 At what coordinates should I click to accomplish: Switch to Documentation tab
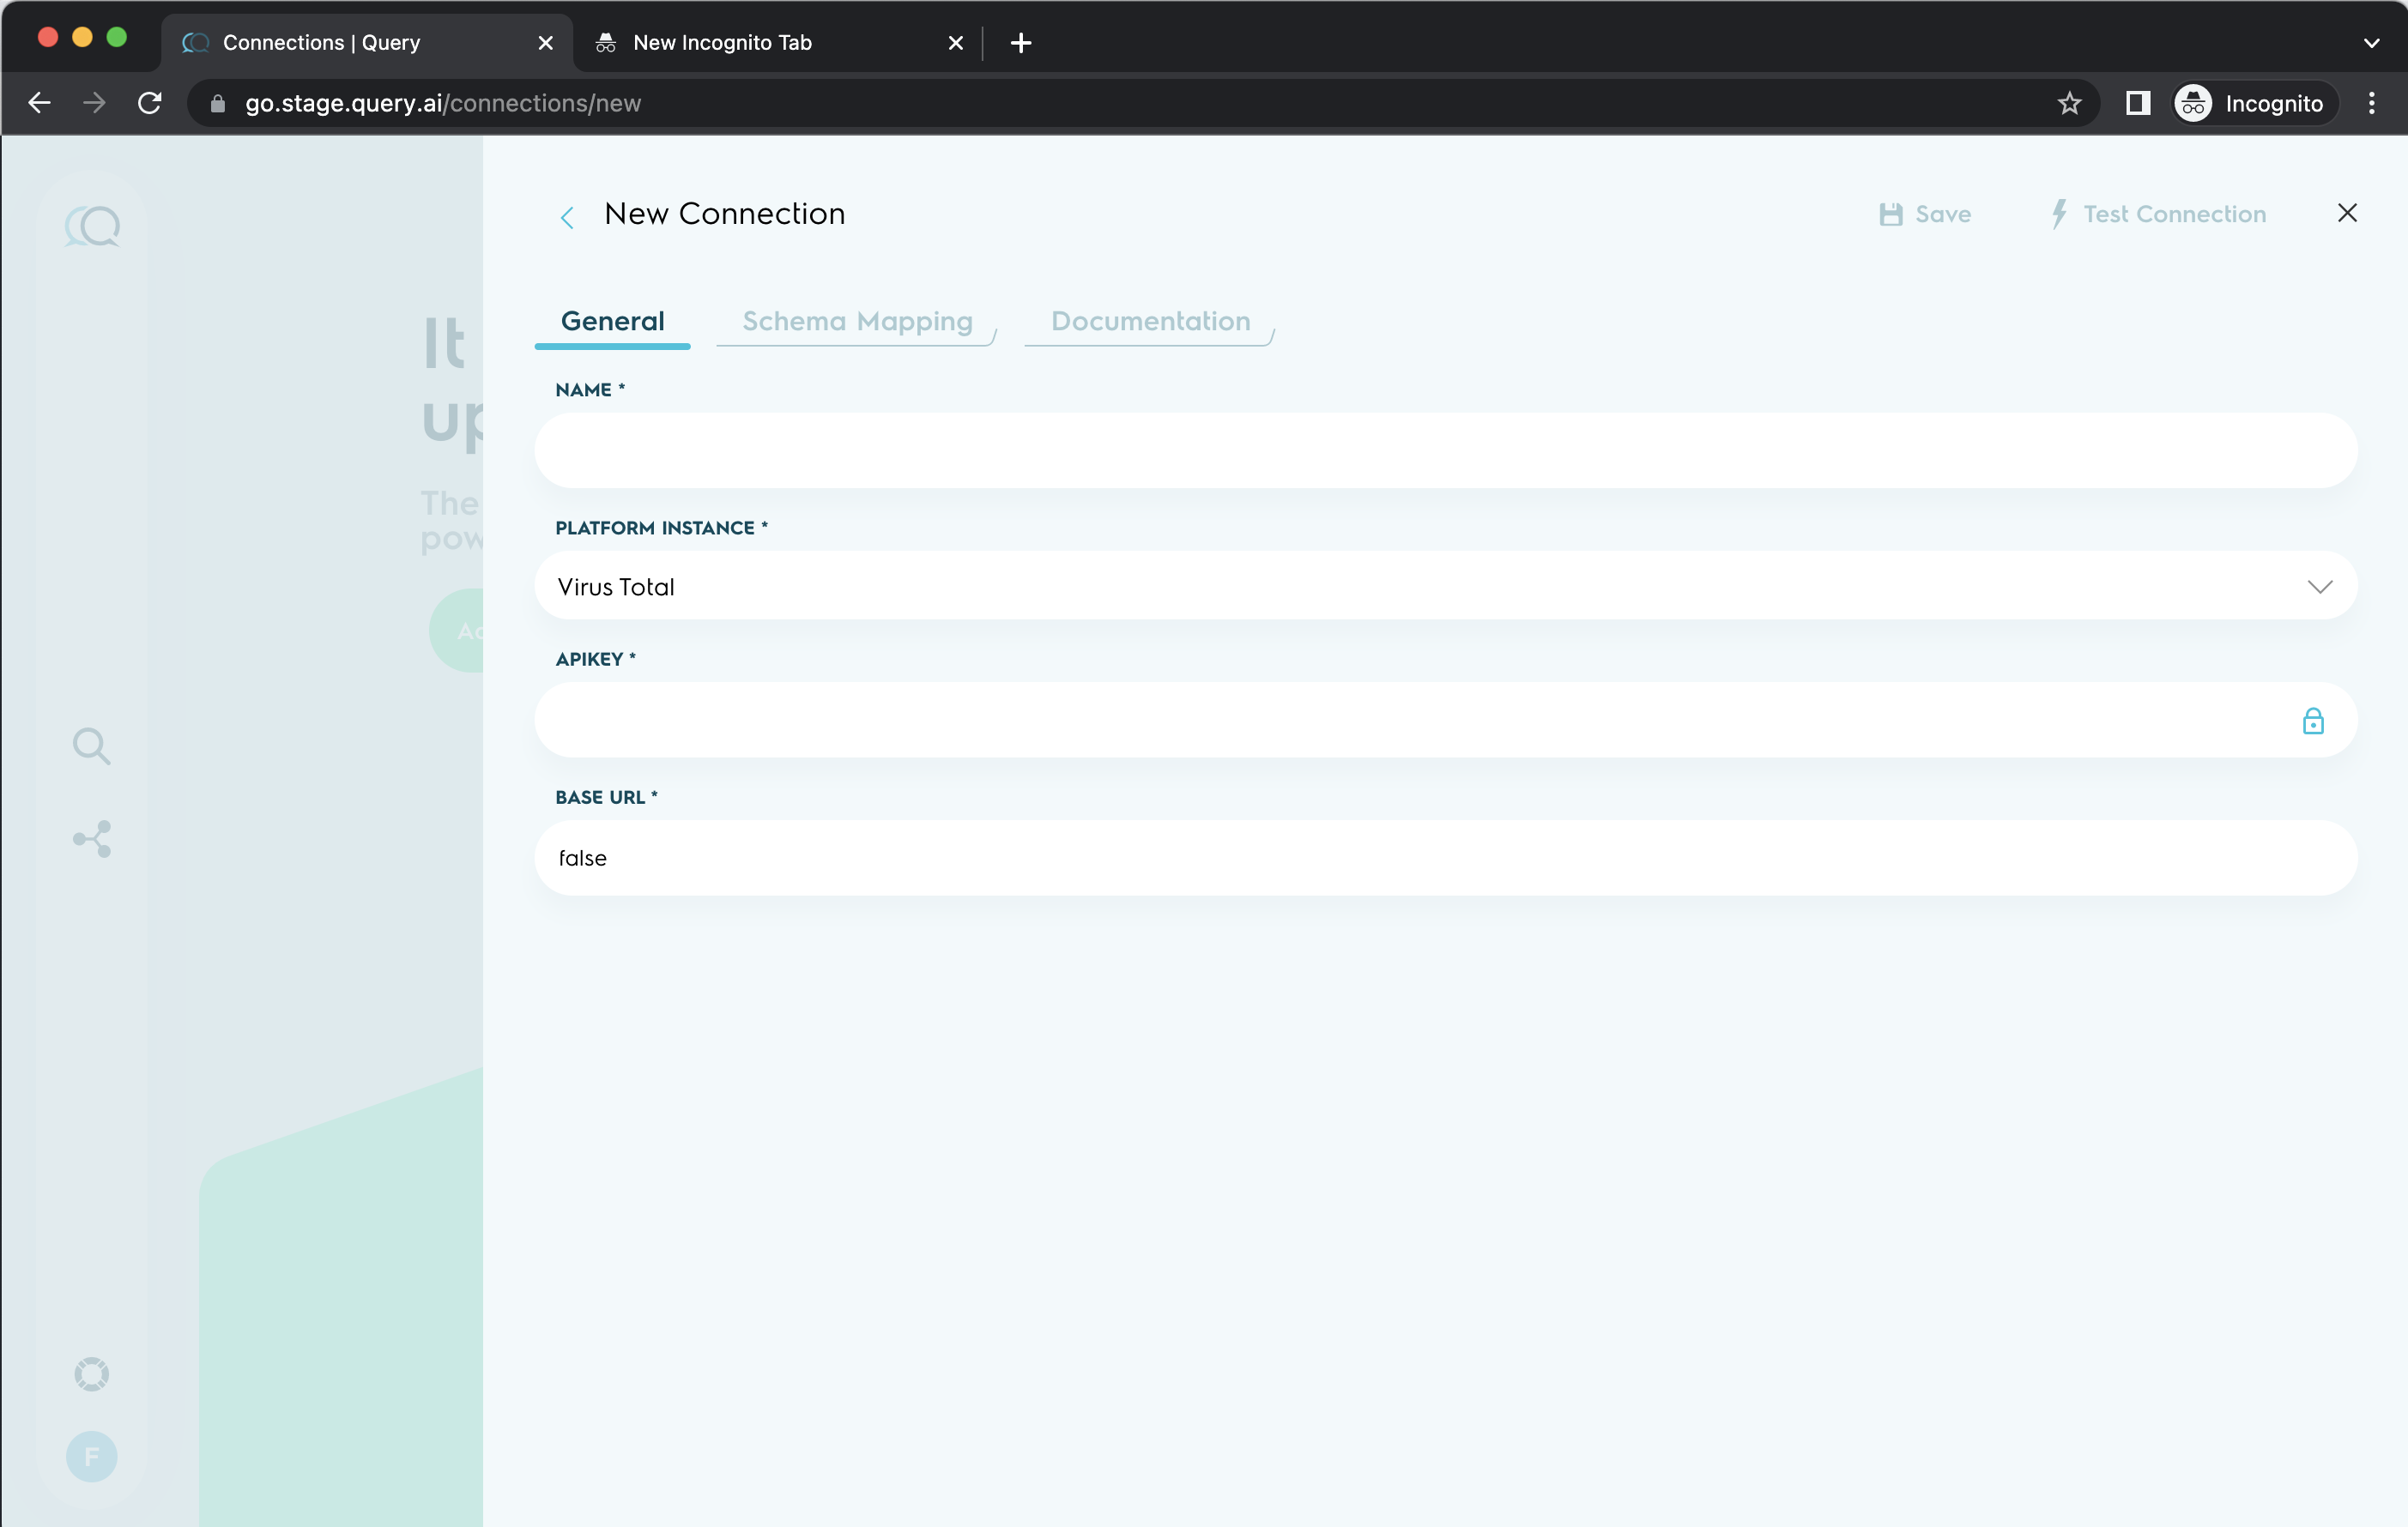1150,322
